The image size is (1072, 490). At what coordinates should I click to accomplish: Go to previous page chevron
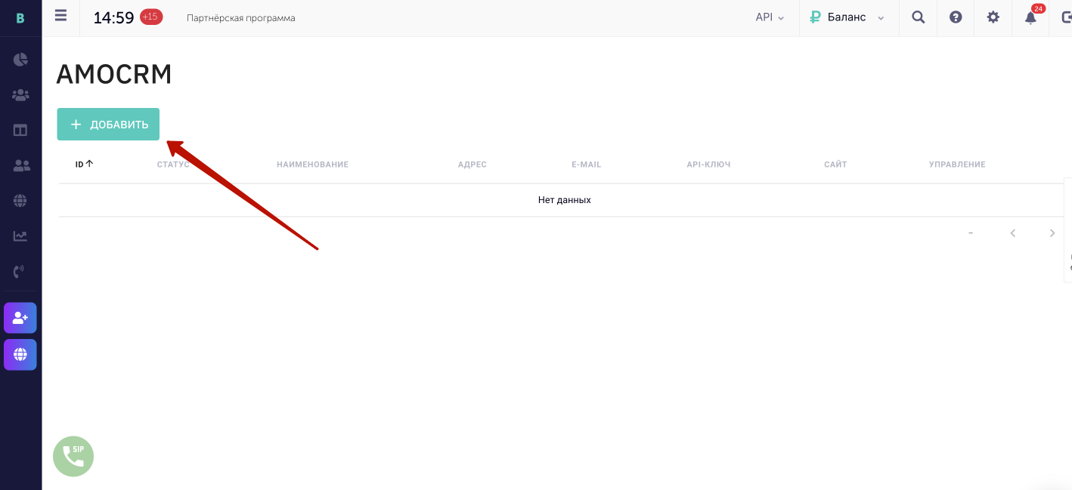tap(1013, 233)
